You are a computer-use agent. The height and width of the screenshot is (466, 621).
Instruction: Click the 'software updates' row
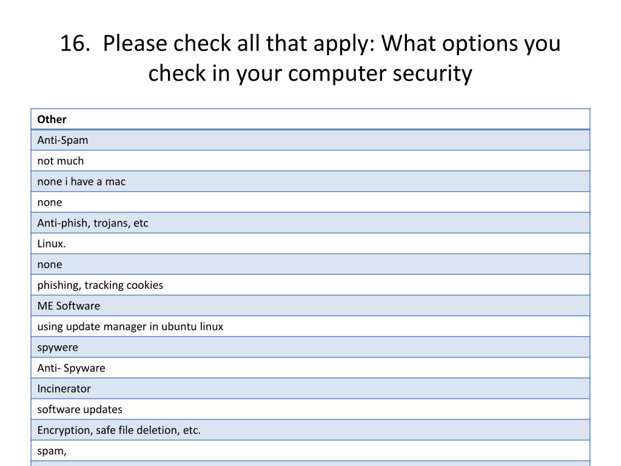[310, 409]
